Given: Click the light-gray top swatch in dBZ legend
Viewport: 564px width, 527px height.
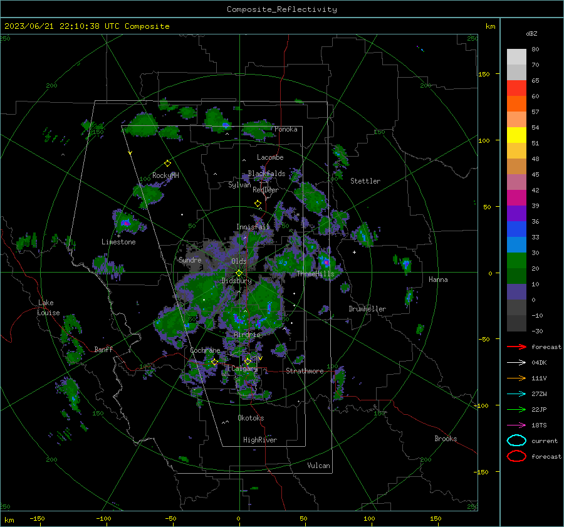Looking at the screenshot, I should pyautogui.click(x=516, y=56).
